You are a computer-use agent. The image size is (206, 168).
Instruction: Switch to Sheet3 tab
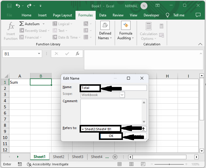[78, 157]
